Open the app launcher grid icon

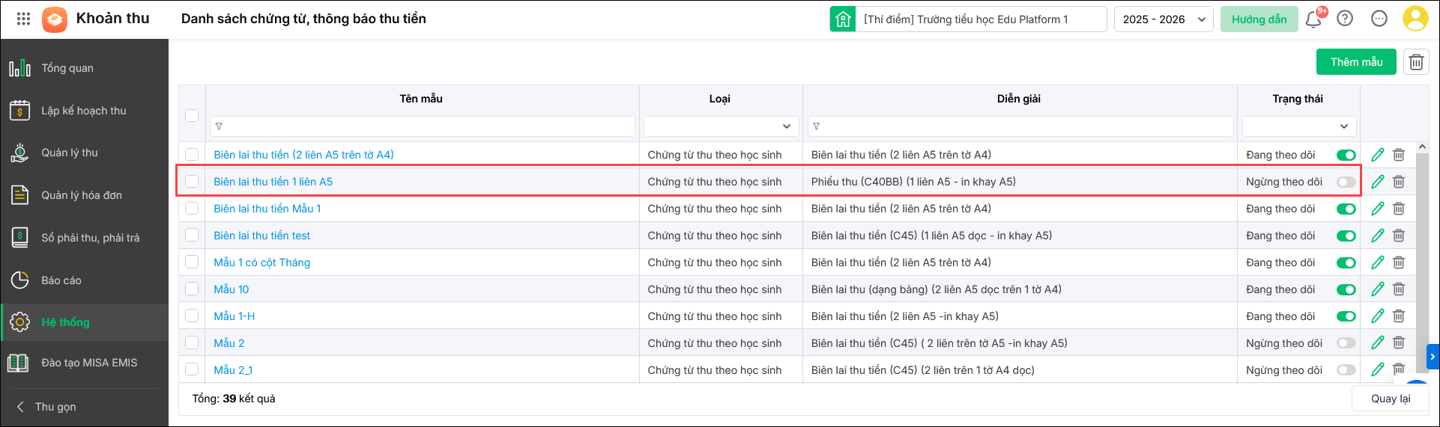click(x=23, y=19)
